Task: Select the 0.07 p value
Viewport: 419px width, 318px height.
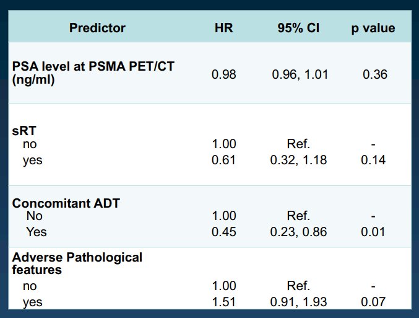Action: click(x=373, y=303)
